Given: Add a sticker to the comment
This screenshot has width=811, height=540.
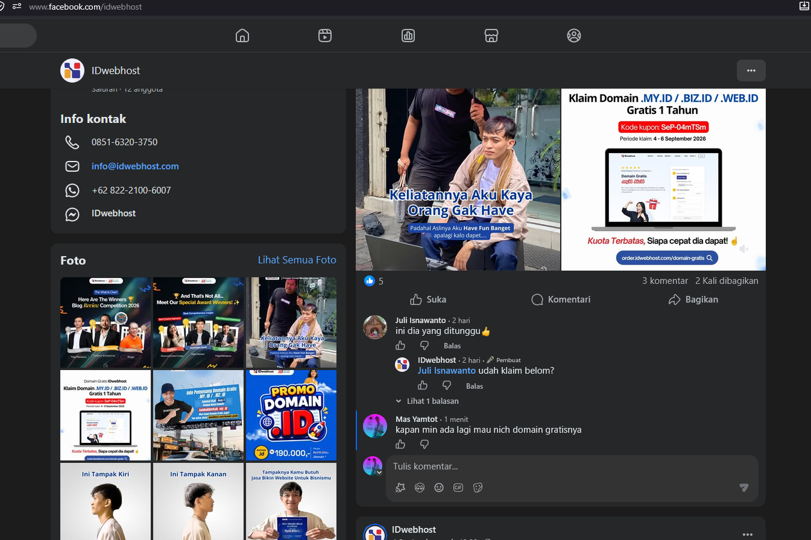Looking at the screenshot, I should (478, 487).
